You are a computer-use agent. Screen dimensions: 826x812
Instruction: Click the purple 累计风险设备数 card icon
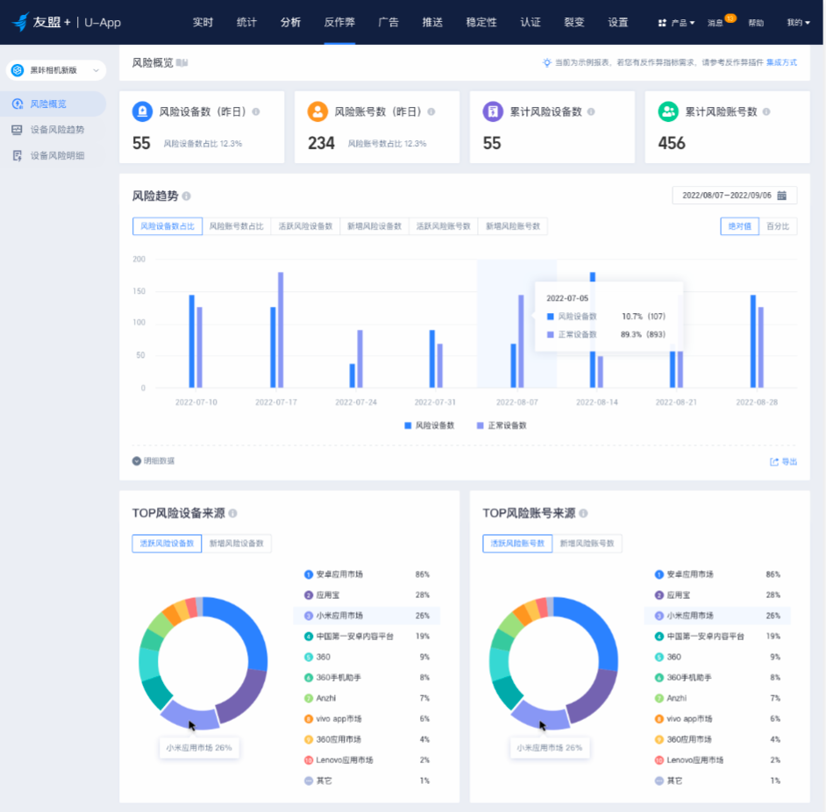(493, 111)
